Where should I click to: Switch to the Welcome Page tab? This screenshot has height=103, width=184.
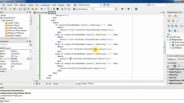tap(41, 13)
